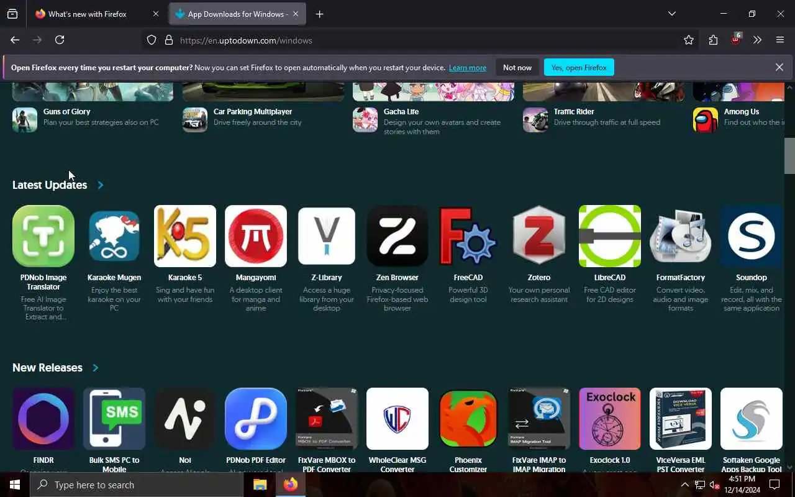The width and height of the screenshot is (795, 497).
Task: Open the Guns of Glory game icon
Action: click(x=25, y=120)
